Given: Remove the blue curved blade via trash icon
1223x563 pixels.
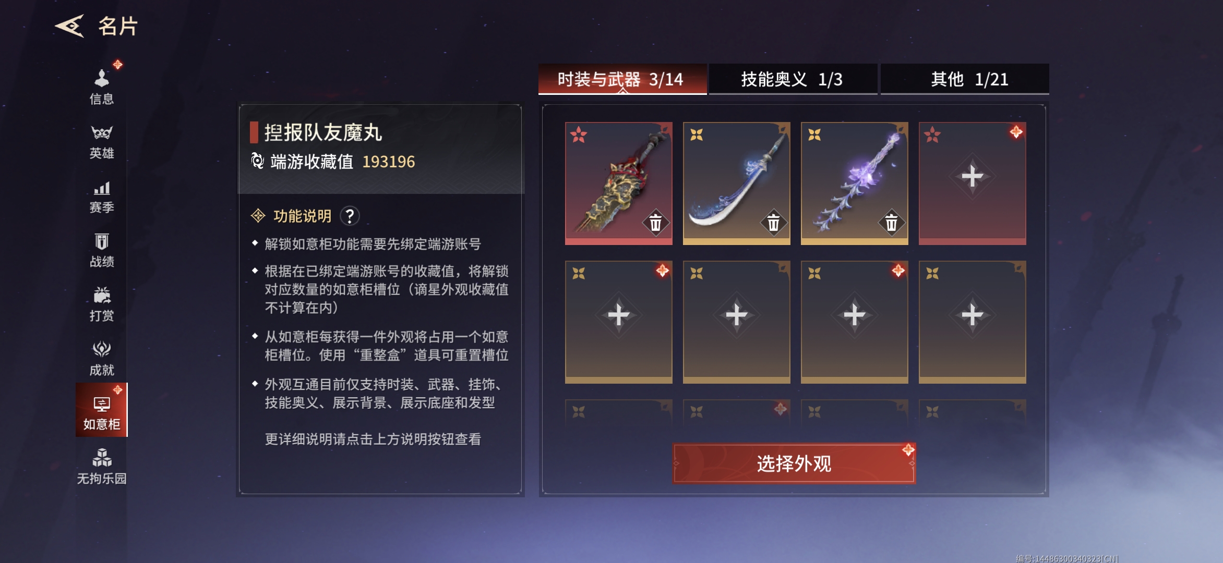Looking at the screenshot, I should [773, 223].
